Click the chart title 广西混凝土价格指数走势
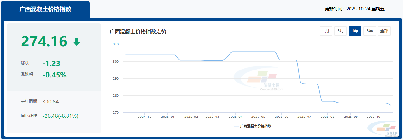This screenshot has height=140, width=403. coord(138,31)
